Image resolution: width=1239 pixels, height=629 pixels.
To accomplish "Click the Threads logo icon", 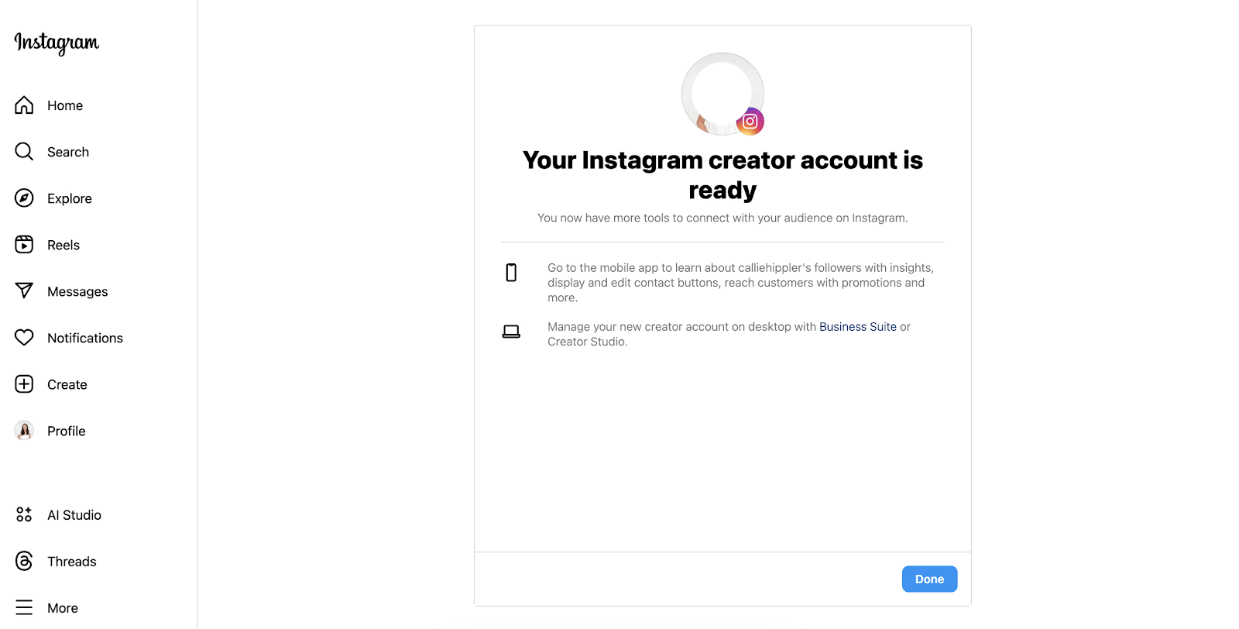I will pos(24,562).
